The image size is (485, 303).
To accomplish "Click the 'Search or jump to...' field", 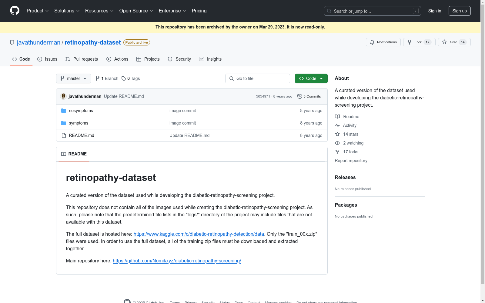I will point(373,11).
